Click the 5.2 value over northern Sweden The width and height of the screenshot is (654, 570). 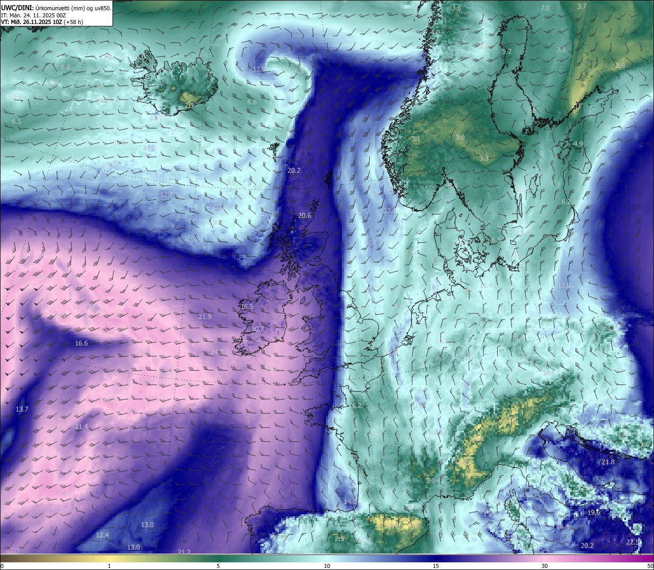point(507,52)
